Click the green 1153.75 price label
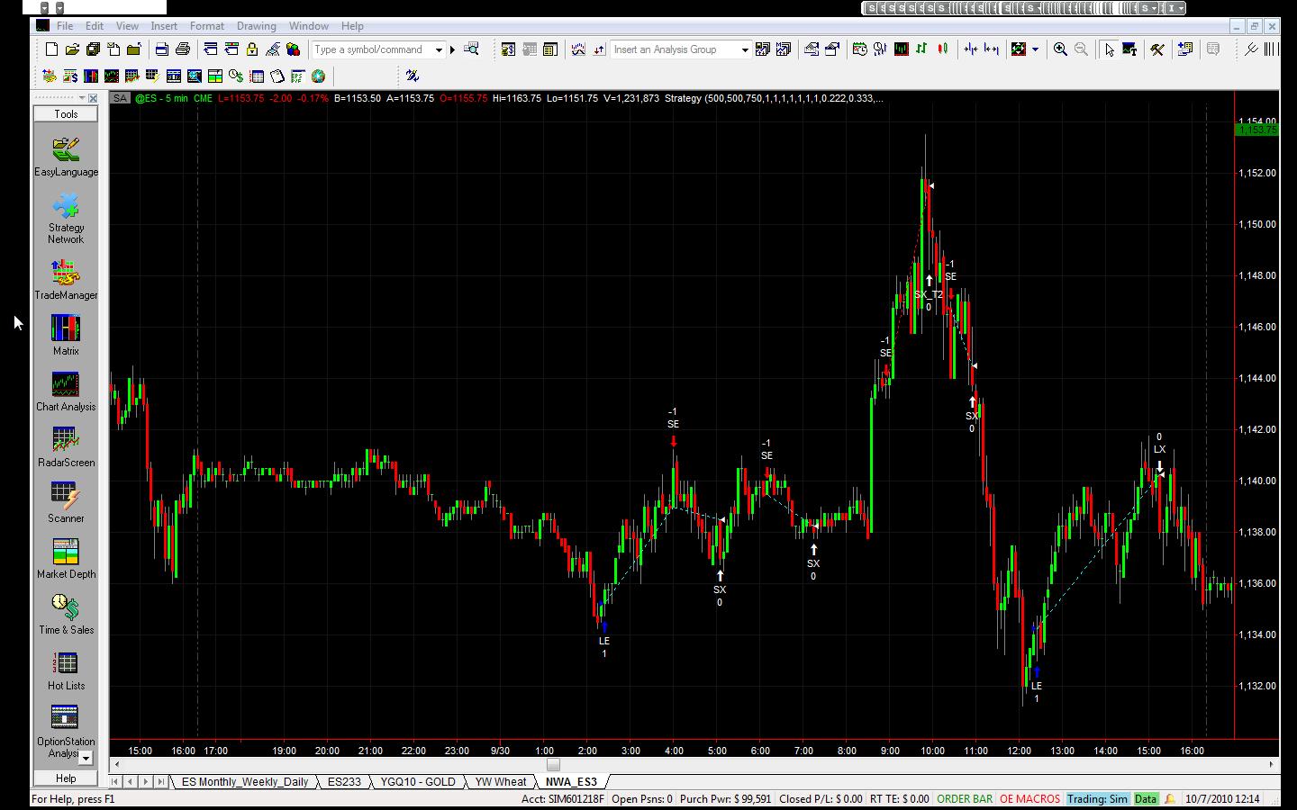The width and height of the screenshot is (1297, 810). (x=1258, y=130)
